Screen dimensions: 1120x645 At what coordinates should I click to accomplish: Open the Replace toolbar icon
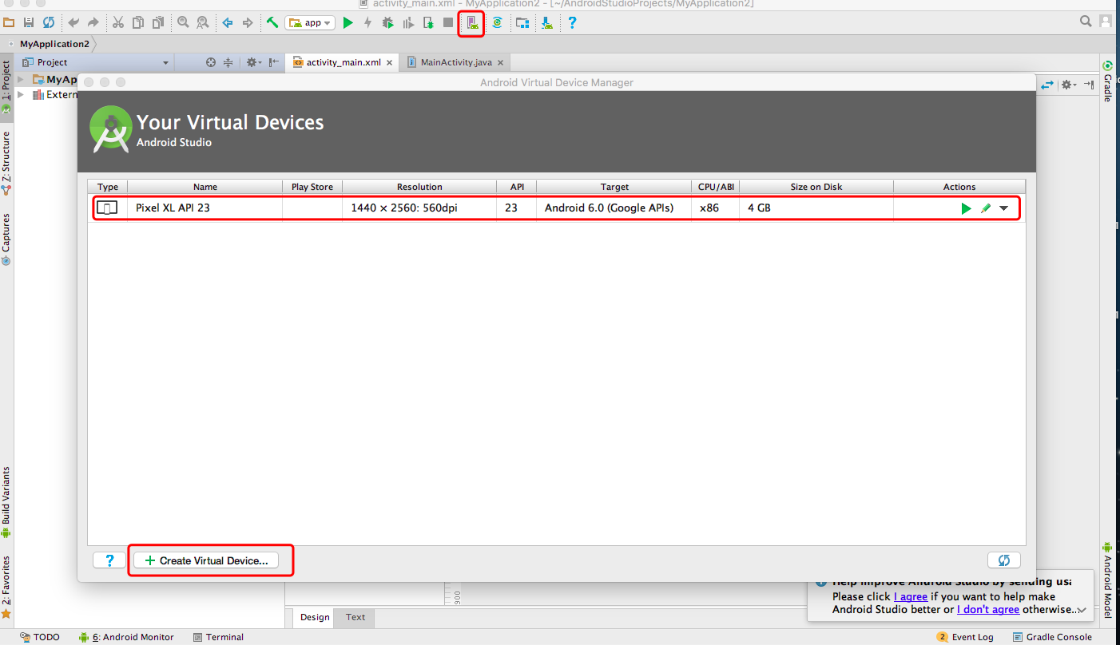coord(202,22)
